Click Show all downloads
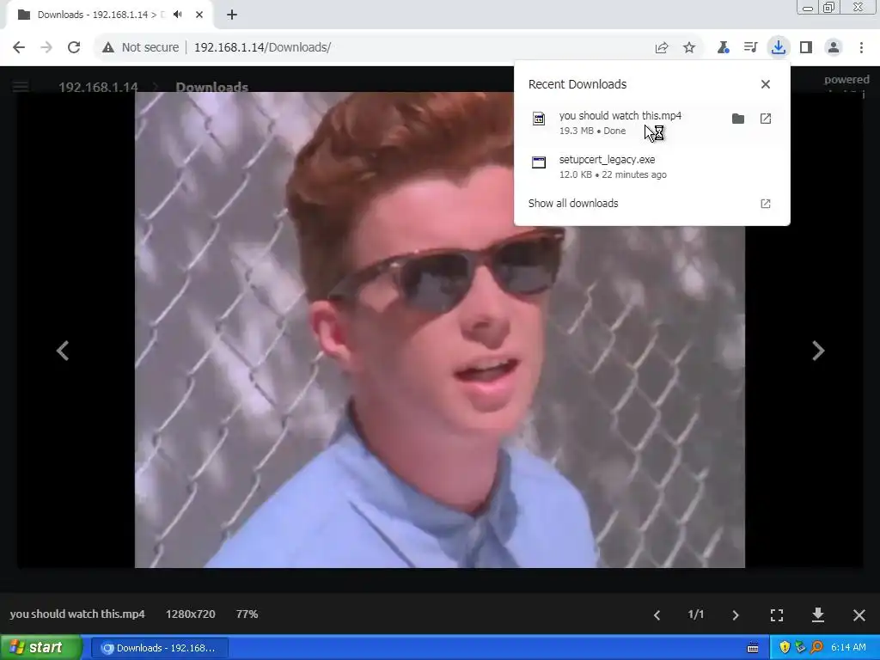 [x=573, y=203]
